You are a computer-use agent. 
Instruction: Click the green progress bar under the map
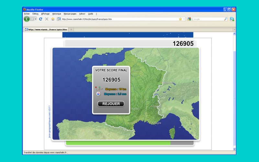[x=118, y=143]
